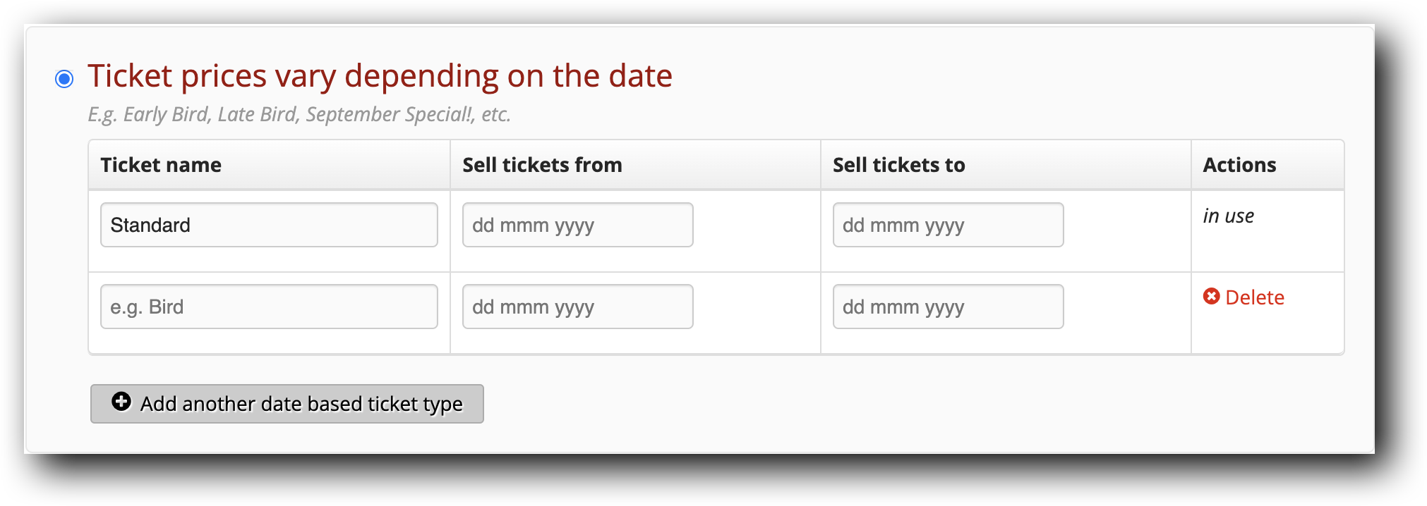Click the 'Actions' column header
Image resolution: width=1427 pixels, height=506 pixels.
(x=1240, y=164)
